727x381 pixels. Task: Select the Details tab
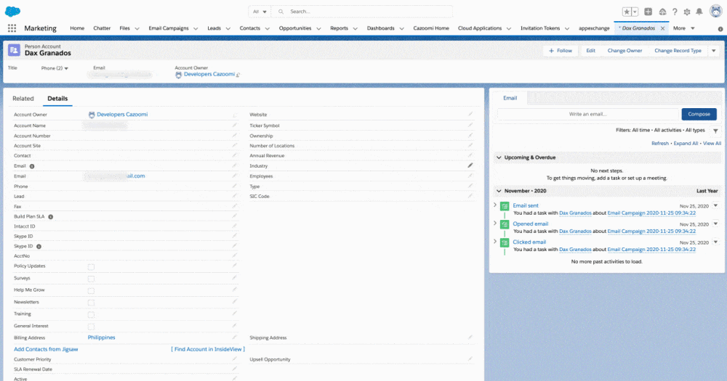tap(57, 99)
